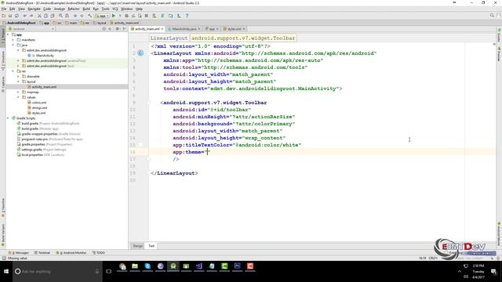Click the Copy toolbar icon
The width and height of the screenshot is (502, 282).
pyautogui.click(x=45, y=16)
